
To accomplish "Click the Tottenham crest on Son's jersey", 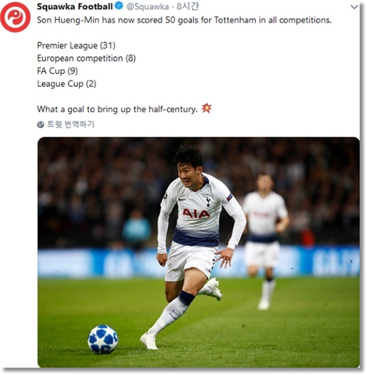I will click(x=208, y=202).
